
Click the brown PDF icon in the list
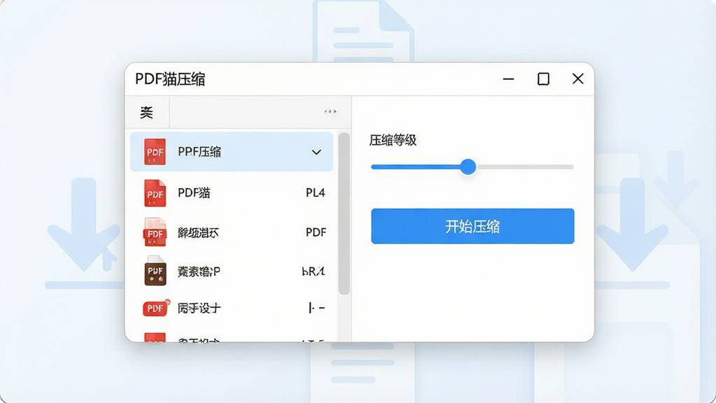coord(155,271)
